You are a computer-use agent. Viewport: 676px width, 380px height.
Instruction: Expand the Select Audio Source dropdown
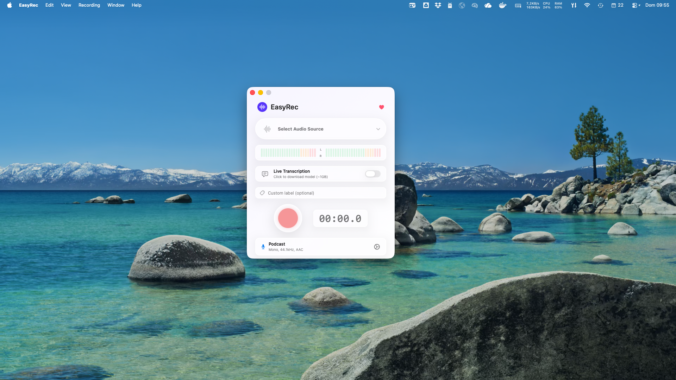click(378, 129)
